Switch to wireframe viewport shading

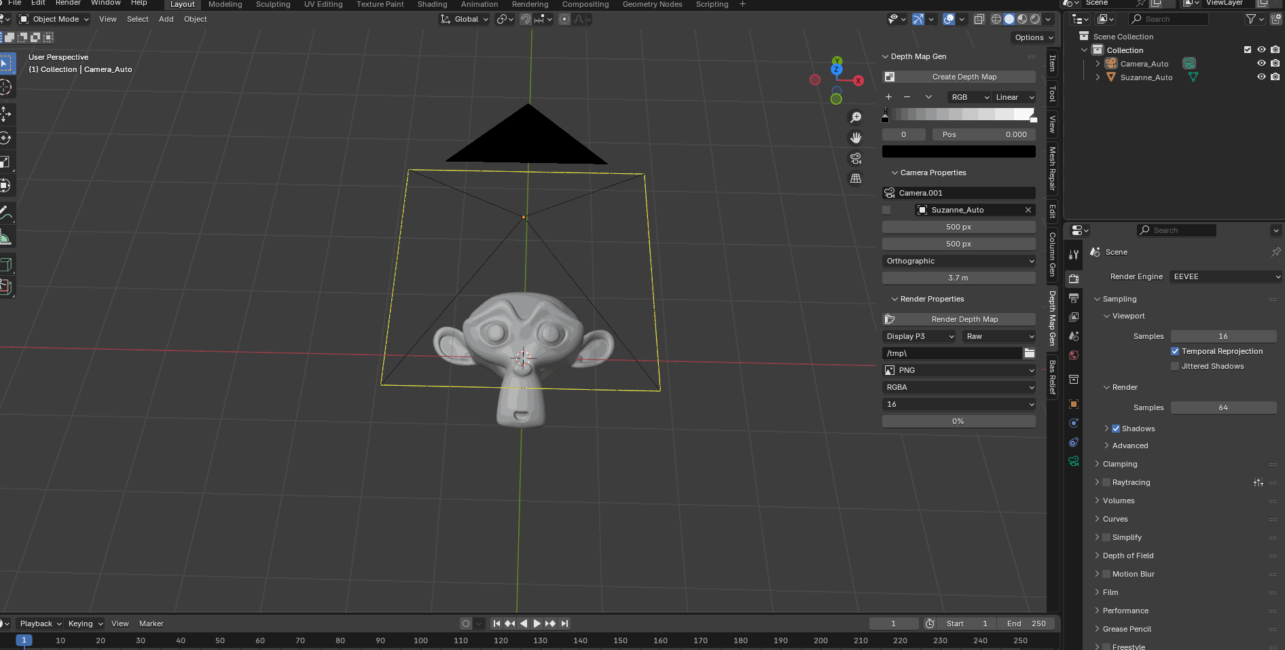pyautogui.click(x=996, y=19)
